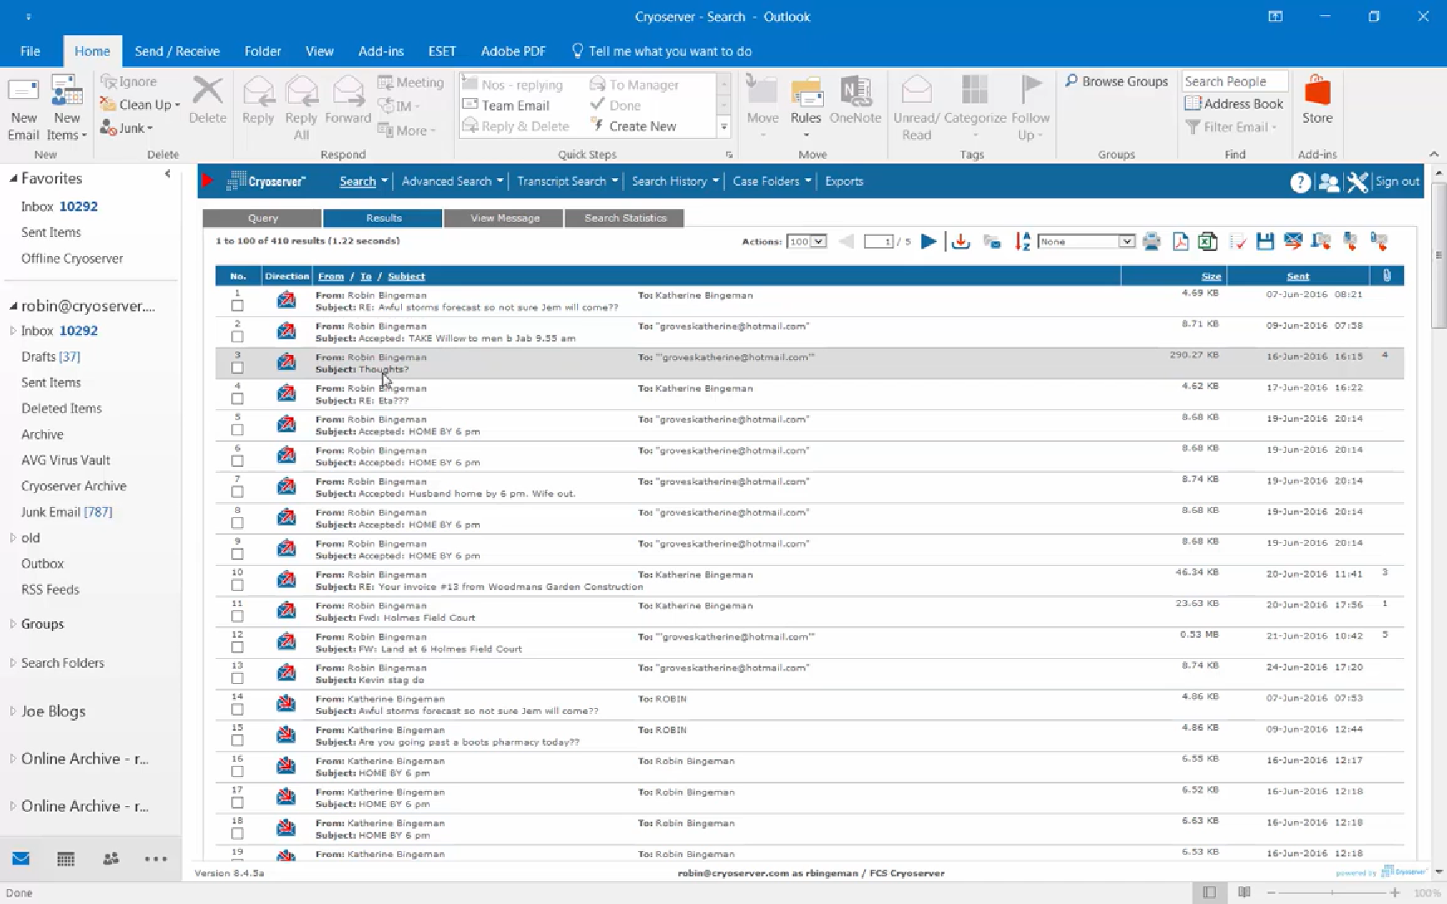
Task: Tick checkbox for result number 17
Action: click(238, 802)
